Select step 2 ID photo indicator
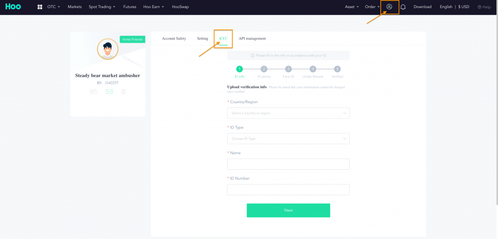This screenshot has height=239, width=498. click(x=264, y=69)
